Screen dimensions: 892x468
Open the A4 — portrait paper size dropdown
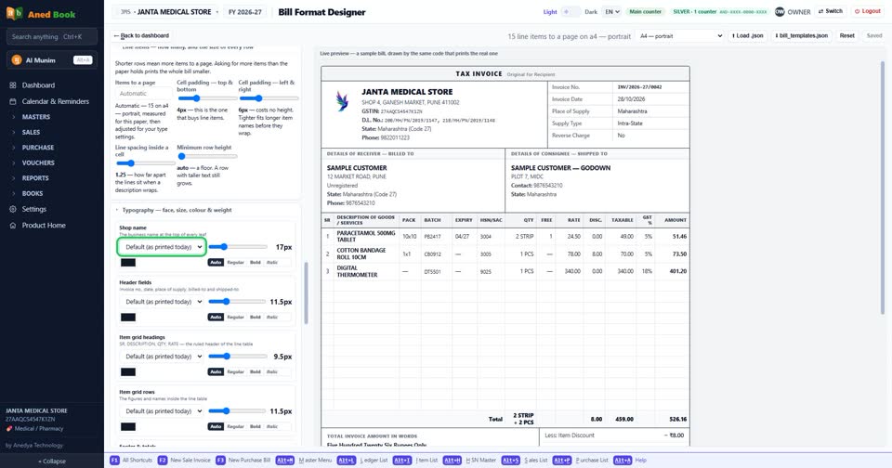[x=680, y=36]
